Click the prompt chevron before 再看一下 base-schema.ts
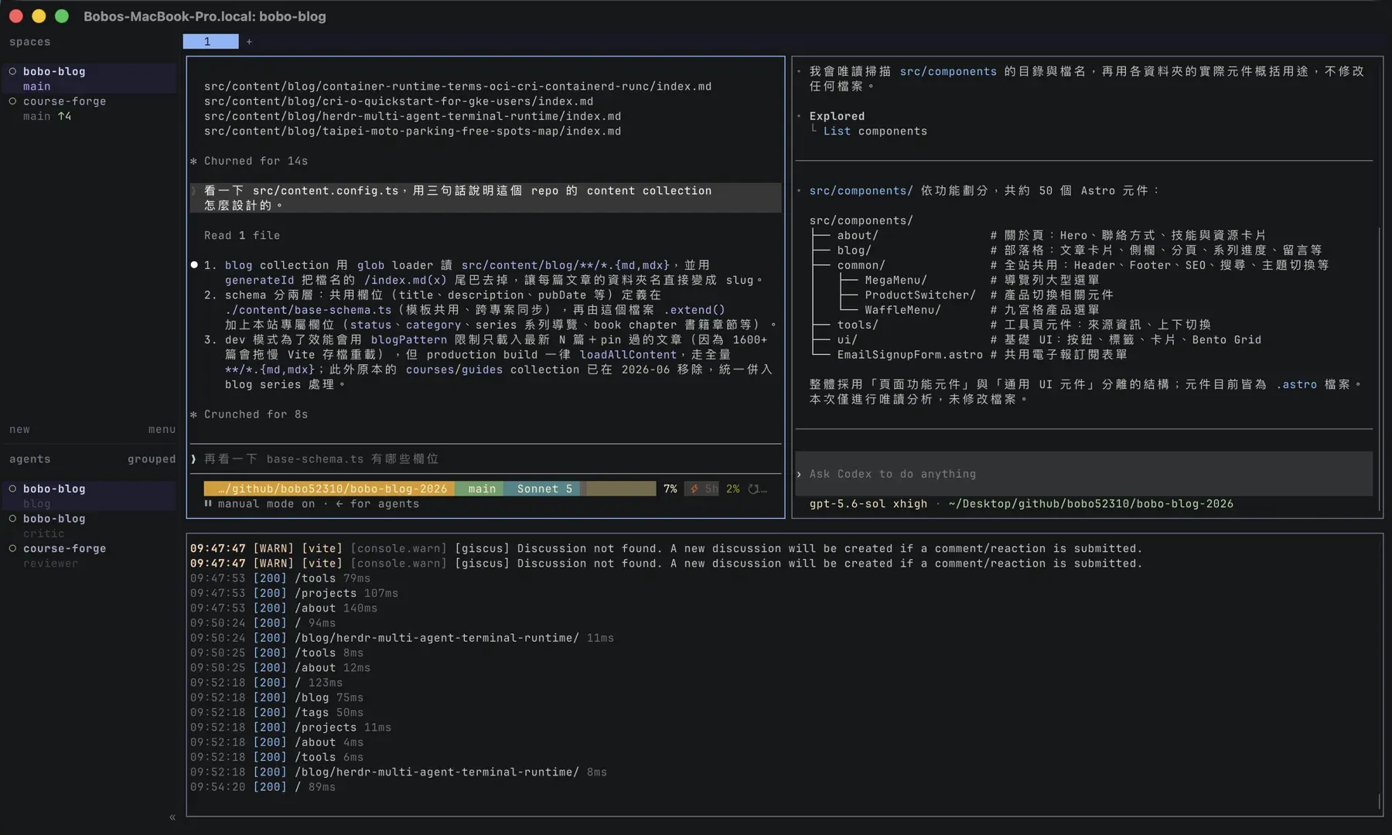The image size is (1392, 835). (194, 458)
